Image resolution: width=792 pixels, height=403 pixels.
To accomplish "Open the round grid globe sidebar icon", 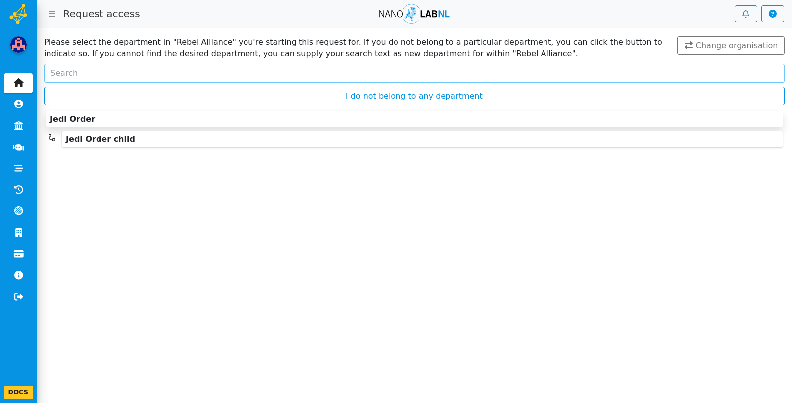I will tap(18, 211).
